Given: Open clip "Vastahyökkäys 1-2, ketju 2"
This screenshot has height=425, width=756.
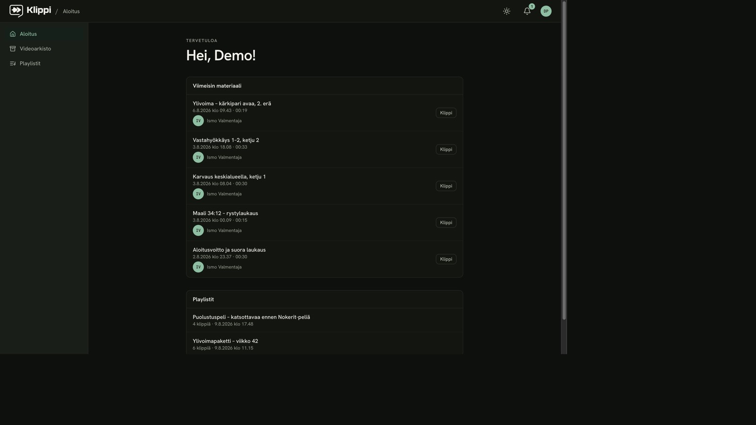Looking at the screenshot, I should (226, 140).
